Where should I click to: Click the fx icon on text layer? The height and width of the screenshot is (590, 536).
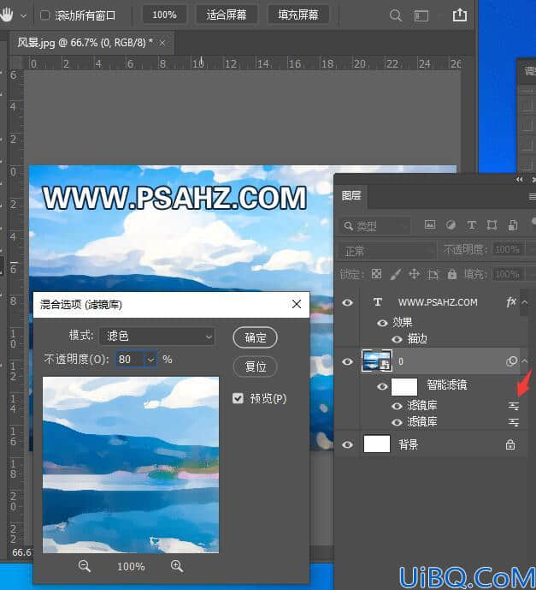[511, 301]
